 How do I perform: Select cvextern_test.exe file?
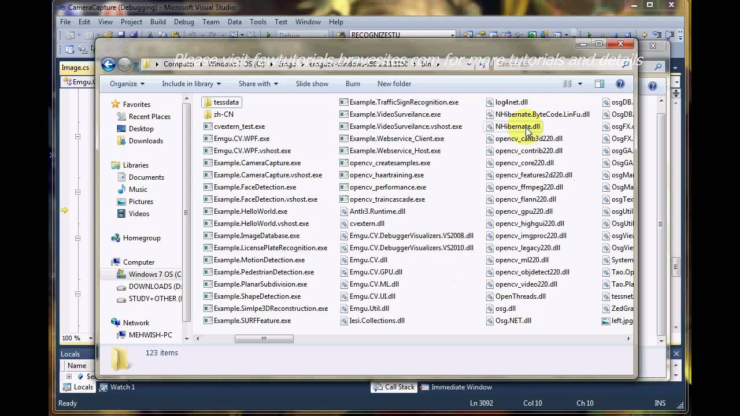tap(234, 127)
